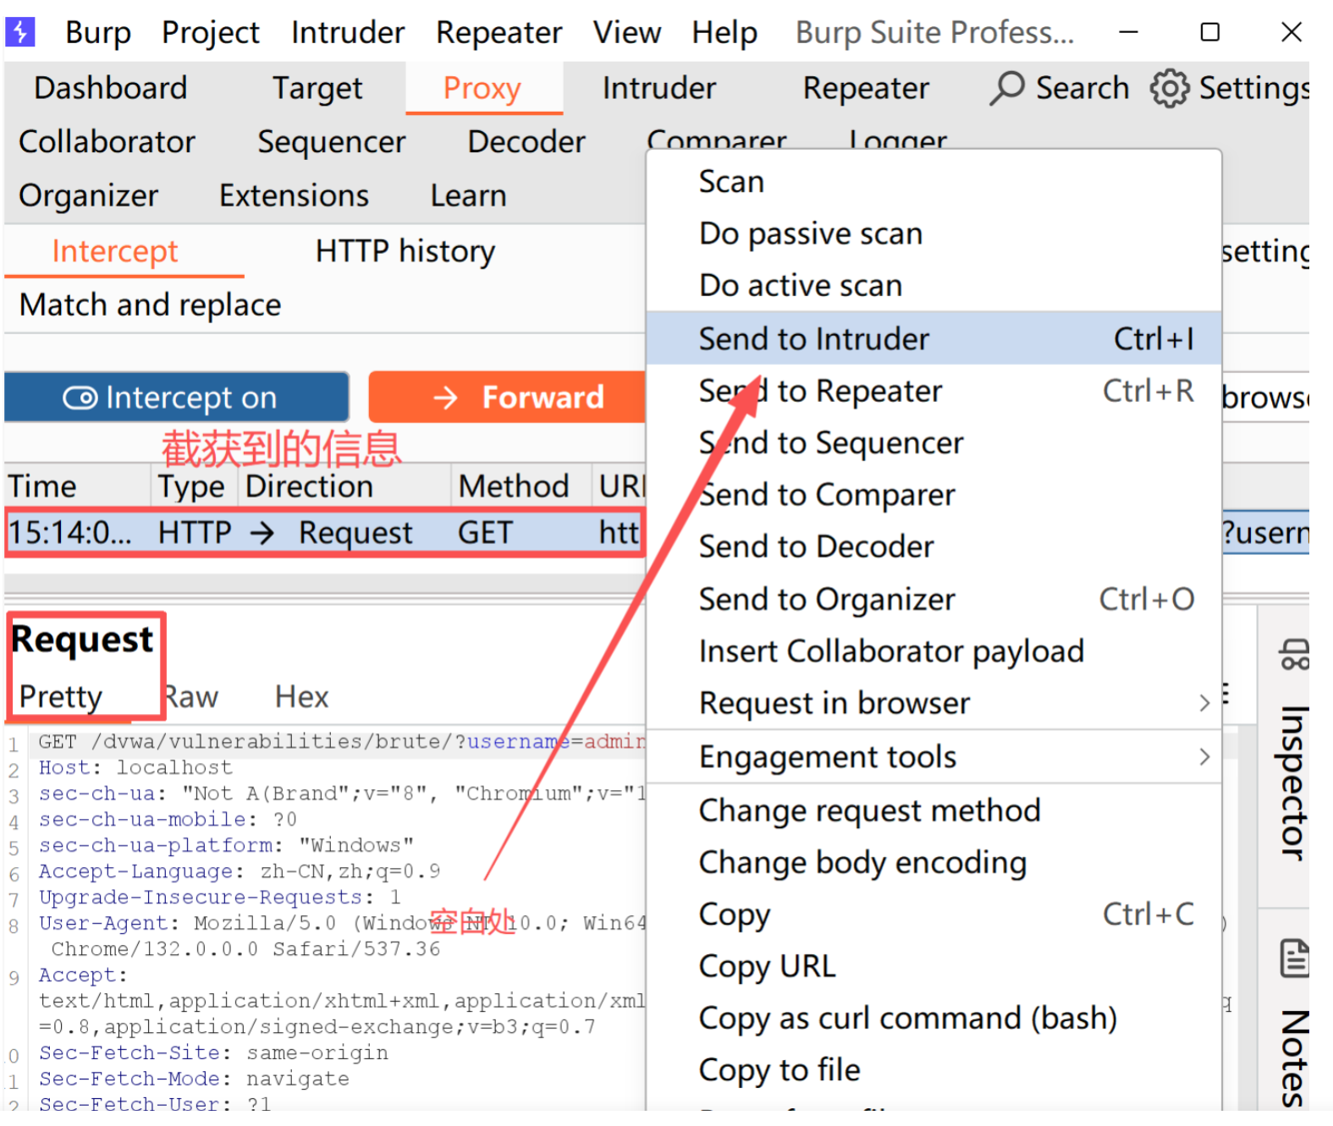Open the Match and replace sub-tab
This screenshot has height=1126, width=1333.
click(150, 305)
